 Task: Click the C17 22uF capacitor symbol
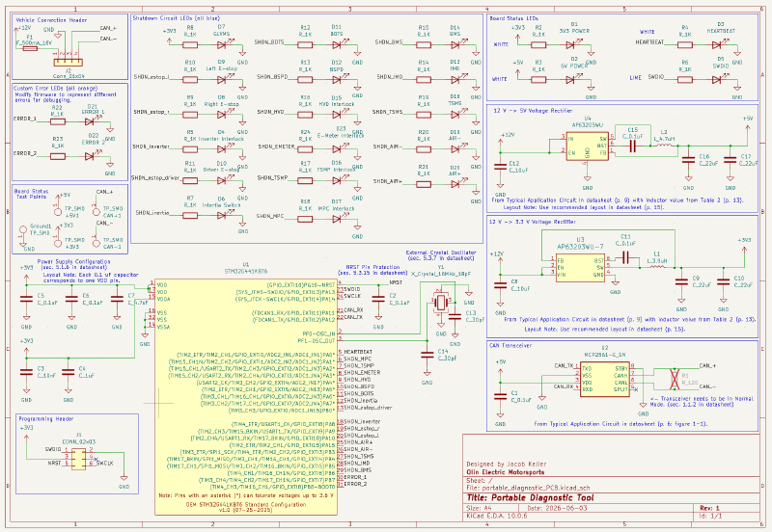731,160
